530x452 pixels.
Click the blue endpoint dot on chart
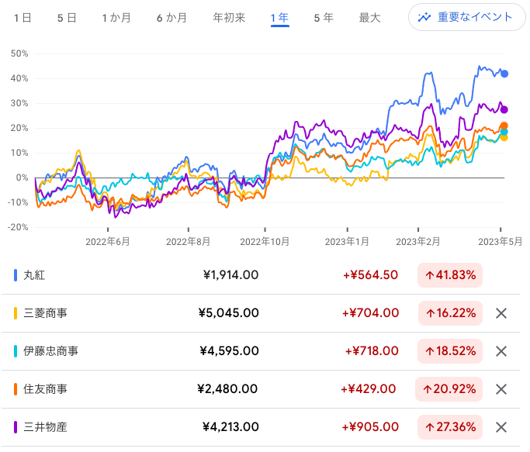point(504,74)
